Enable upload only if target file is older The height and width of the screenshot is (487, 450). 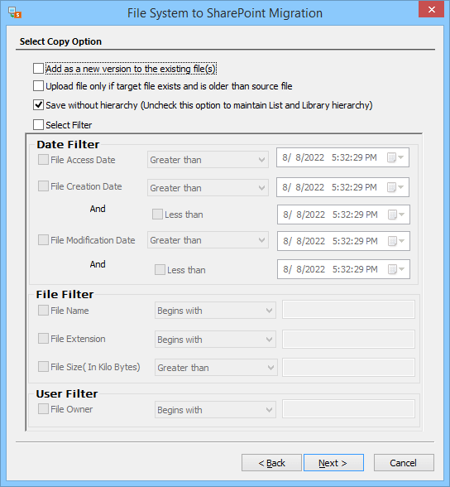(x=38, y=86)
